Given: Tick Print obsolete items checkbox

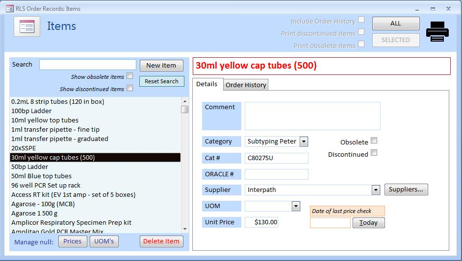Looking at the screenshot, I should click(x=361, y=44).
